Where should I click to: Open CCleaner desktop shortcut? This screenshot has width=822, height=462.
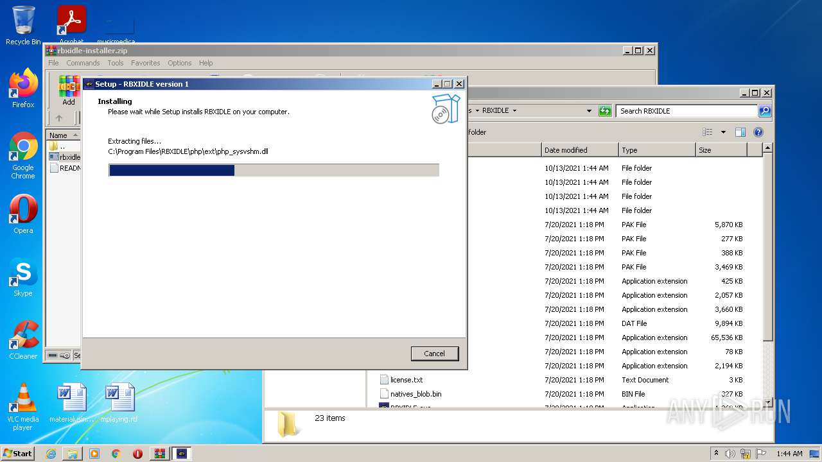[x=23, y=340]
